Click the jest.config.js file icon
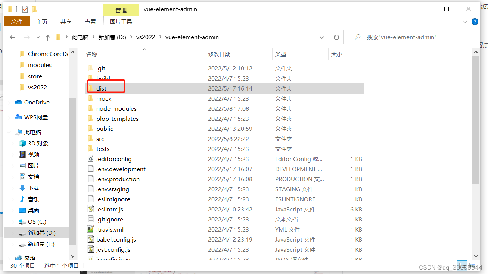 tap(90, 249)
